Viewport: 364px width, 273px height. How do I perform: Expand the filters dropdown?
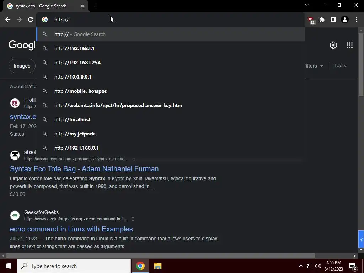(314, 66)
